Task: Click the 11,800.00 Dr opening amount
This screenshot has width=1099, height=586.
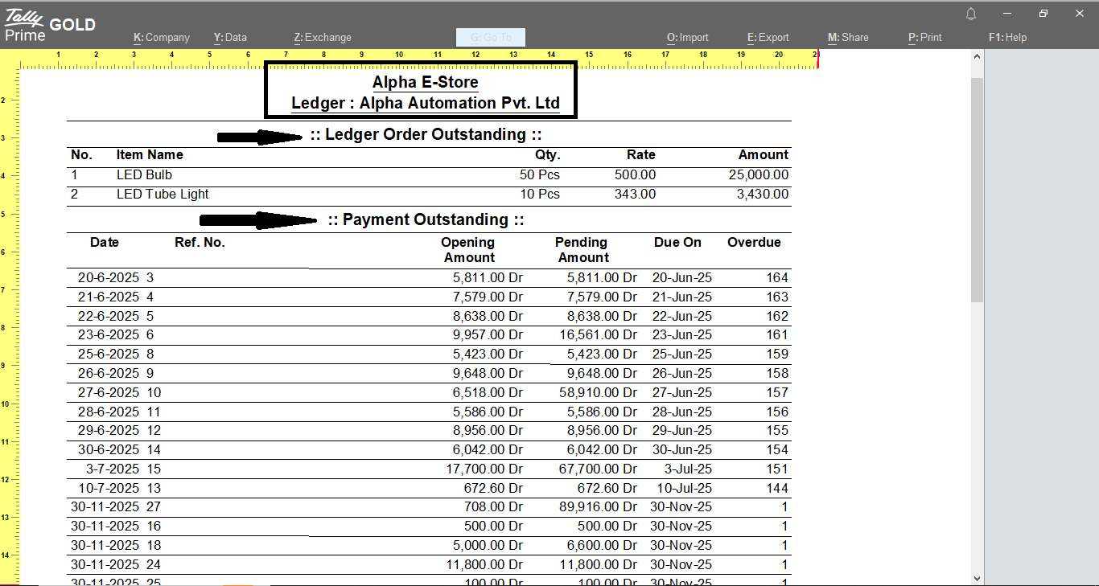Action: [x=484, y=564]
